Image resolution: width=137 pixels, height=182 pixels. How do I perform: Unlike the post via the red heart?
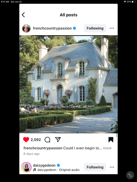click(26, 140)
